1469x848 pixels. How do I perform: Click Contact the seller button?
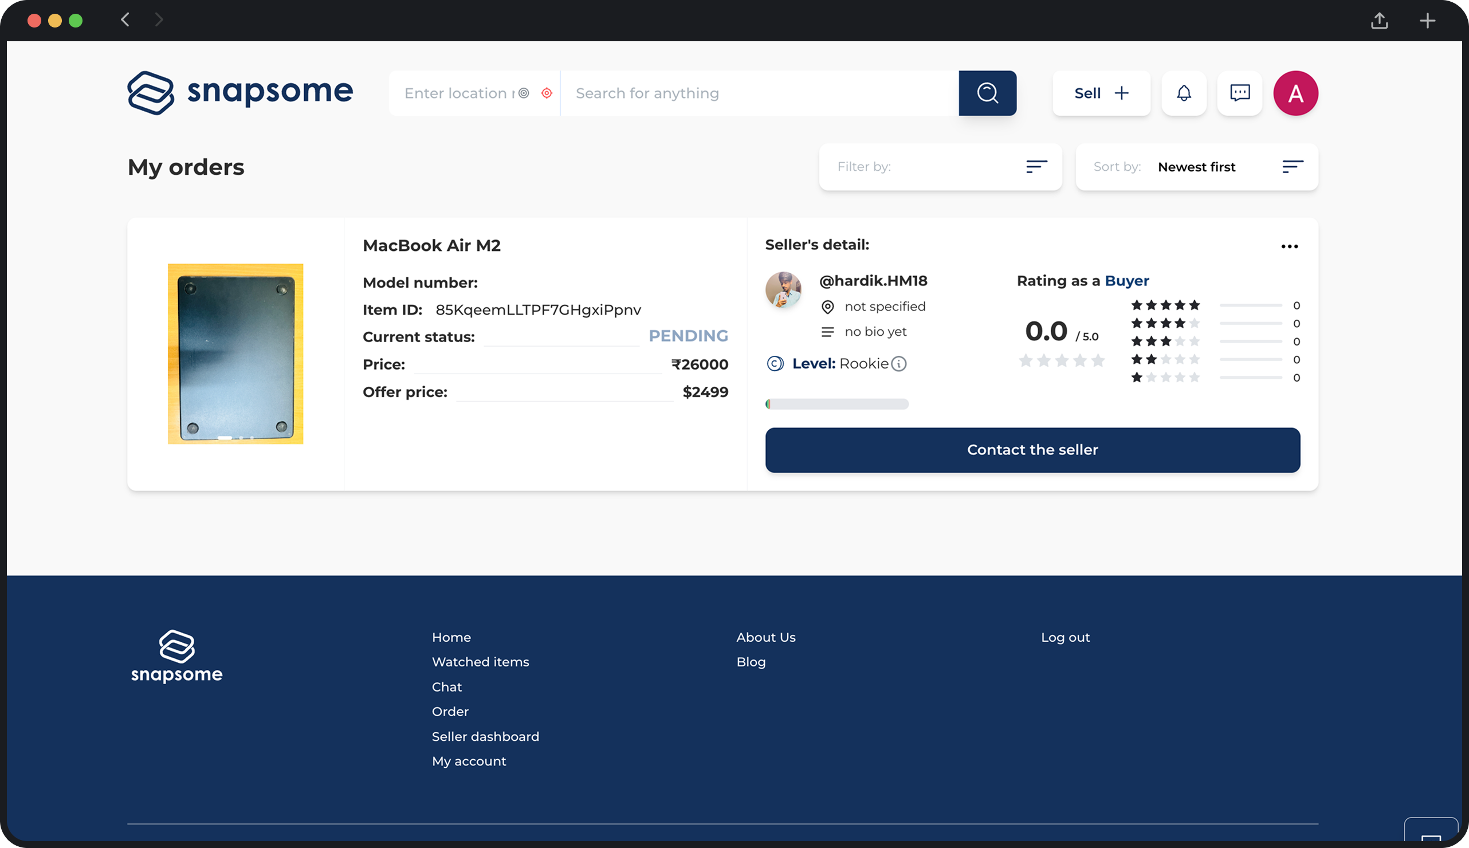(x=1032, y=450)
